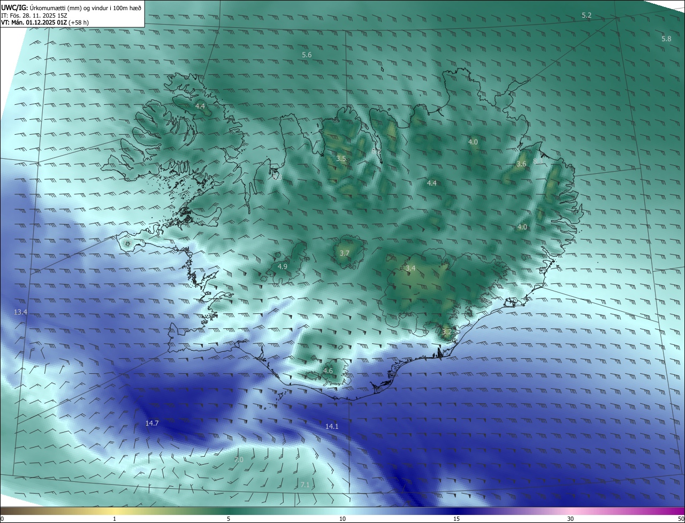Click the valid time 'VT: Mán. 01.12.2025 01Z'
Screen dimensions: 685x523
click(33, 23)
